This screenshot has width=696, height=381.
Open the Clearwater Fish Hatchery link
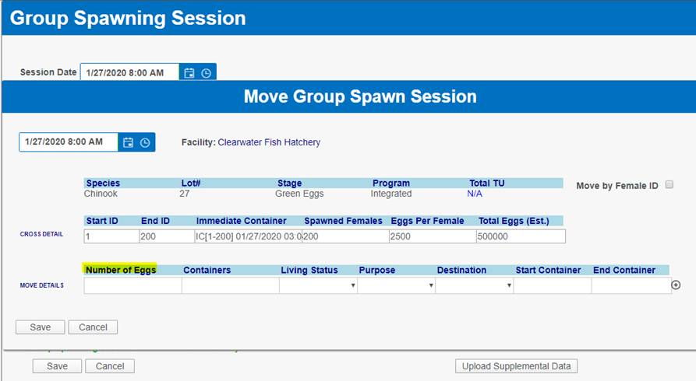click(x=269, y=142)
